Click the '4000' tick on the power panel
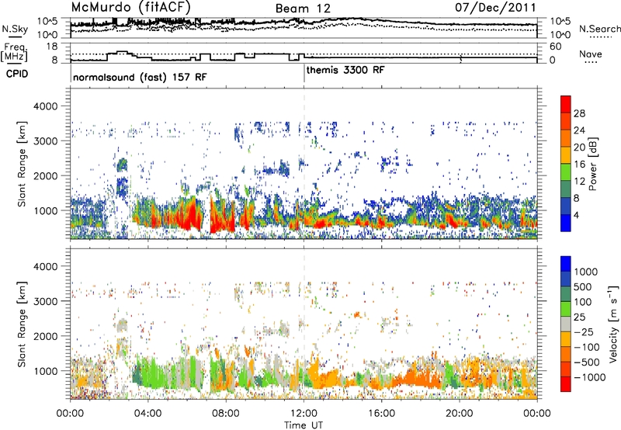The width and height of the screenshot is (621, 430). pyautogui.click(x=46, y=106)
